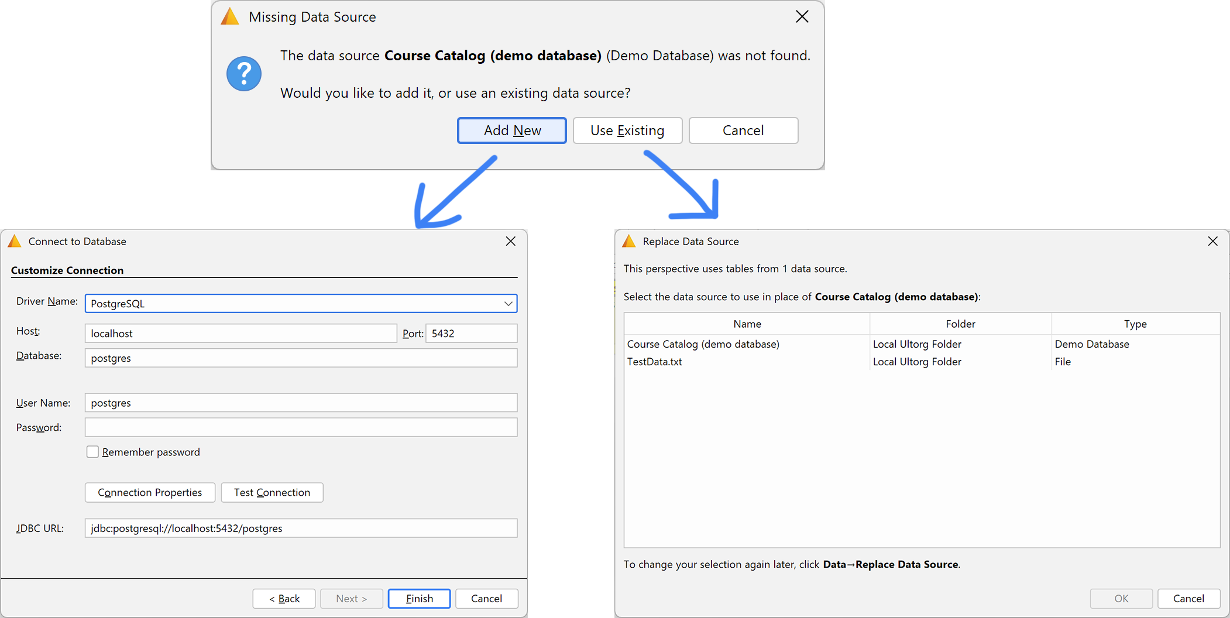
Task: Cancel the Missing Data Source dialog
Action: (x=743, y=131)
